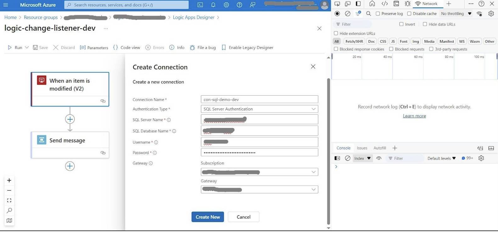Open the Gateway dropdown
The height and width of the screenshot is (232, 498).
(x=259, y=190)
